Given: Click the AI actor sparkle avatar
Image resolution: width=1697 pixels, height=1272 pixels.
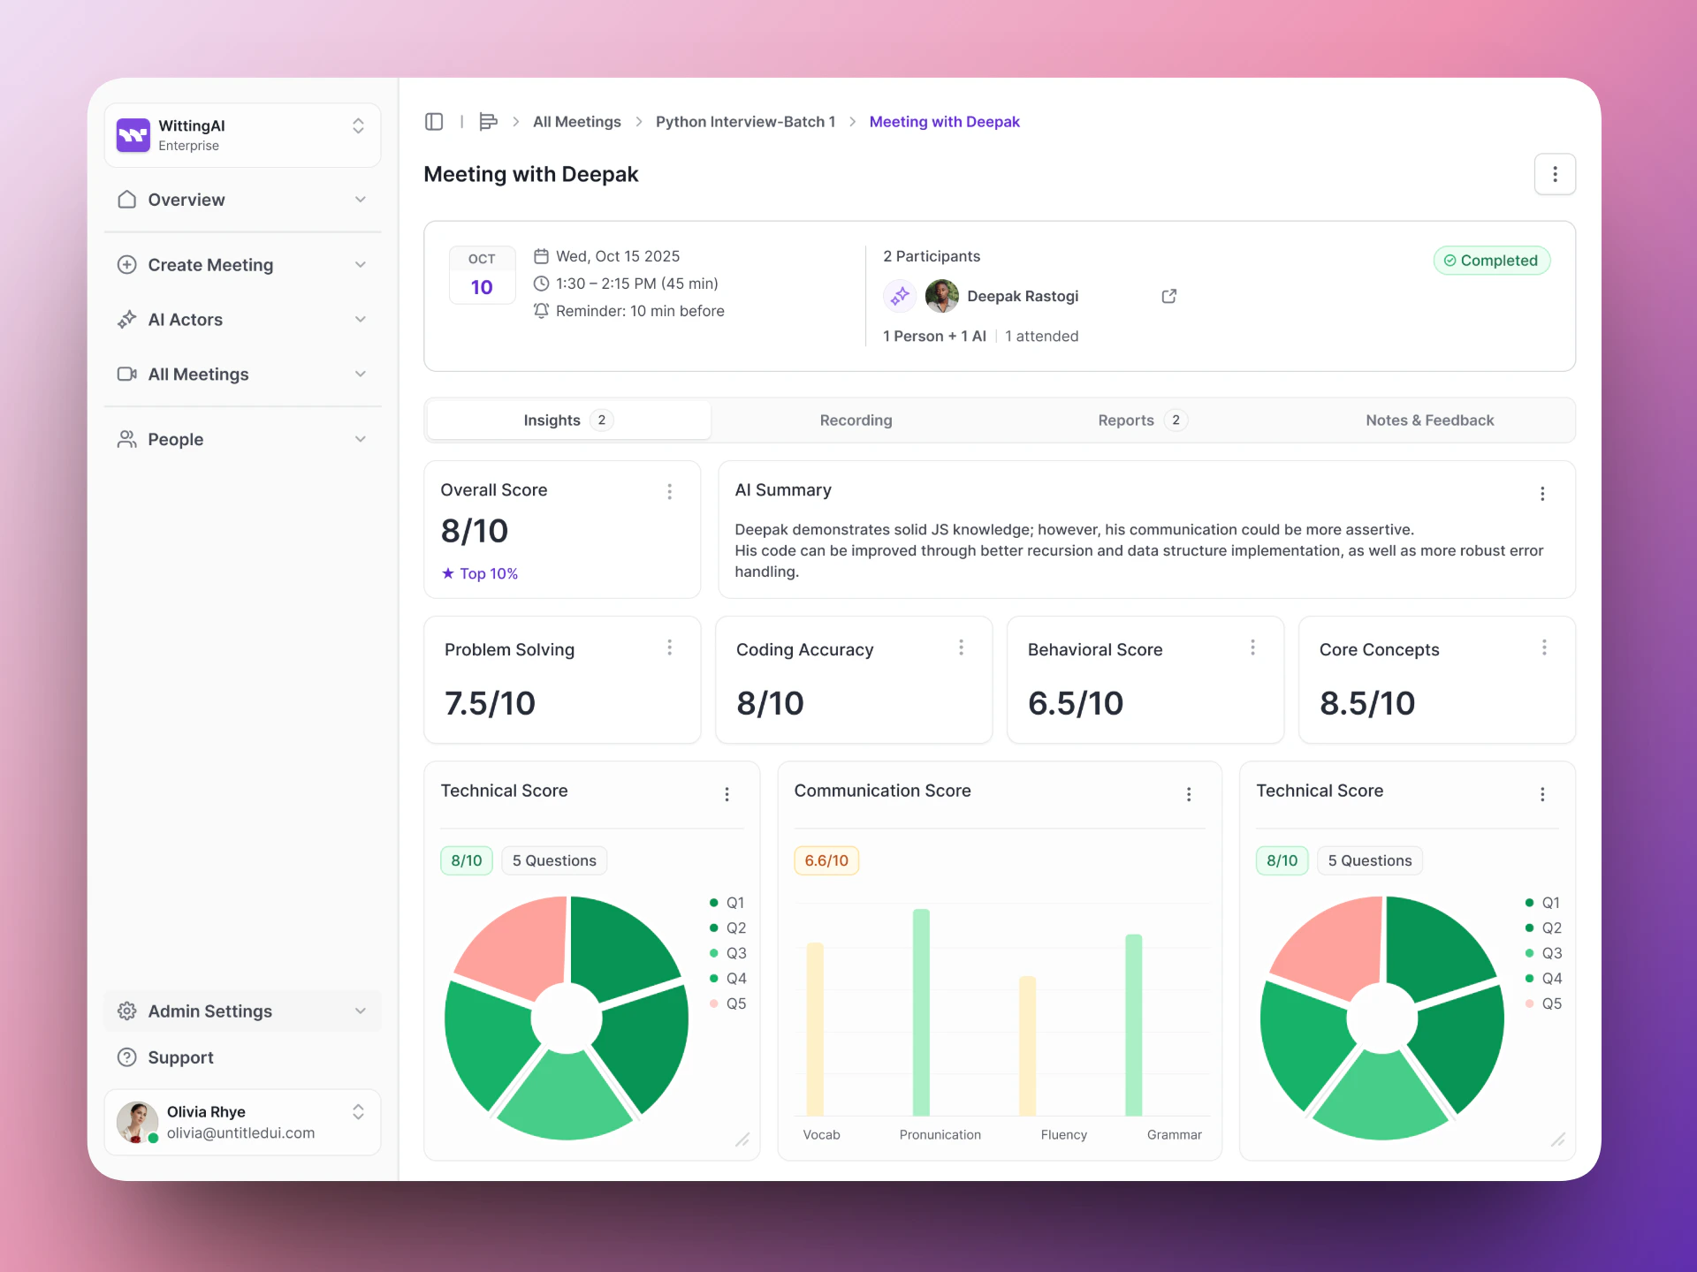Looking at the screenshot, I should click(x=900, y=296).
